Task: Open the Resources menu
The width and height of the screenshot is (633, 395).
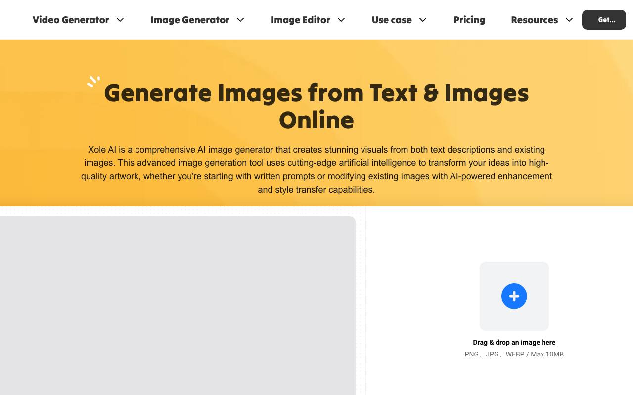Action: point(535,20)
